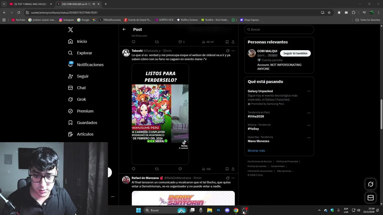This screenshot has height=215, width=383.
Task: Open more options for Galaxy Unpacked
Action: (x=309, y=91)
